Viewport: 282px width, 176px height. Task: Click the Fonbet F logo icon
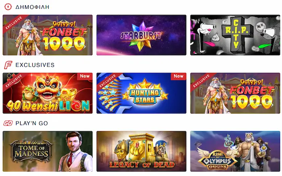8,65
